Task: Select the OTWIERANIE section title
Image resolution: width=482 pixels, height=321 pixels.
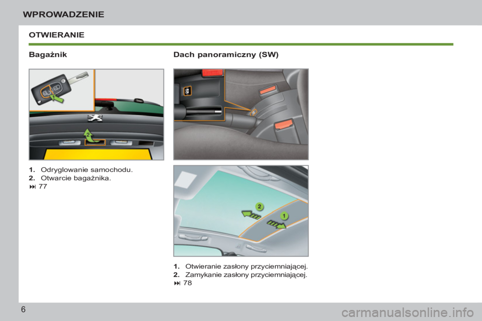Action: pyautogui.click(x=57, y=35)
